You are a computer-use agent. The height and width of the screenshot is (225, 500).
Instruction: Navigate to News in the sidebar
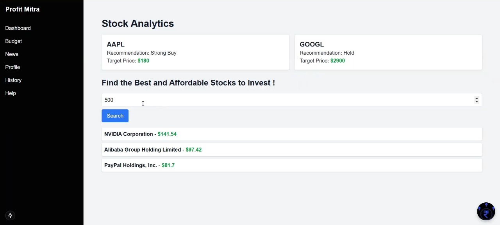[x=12, y=54]
